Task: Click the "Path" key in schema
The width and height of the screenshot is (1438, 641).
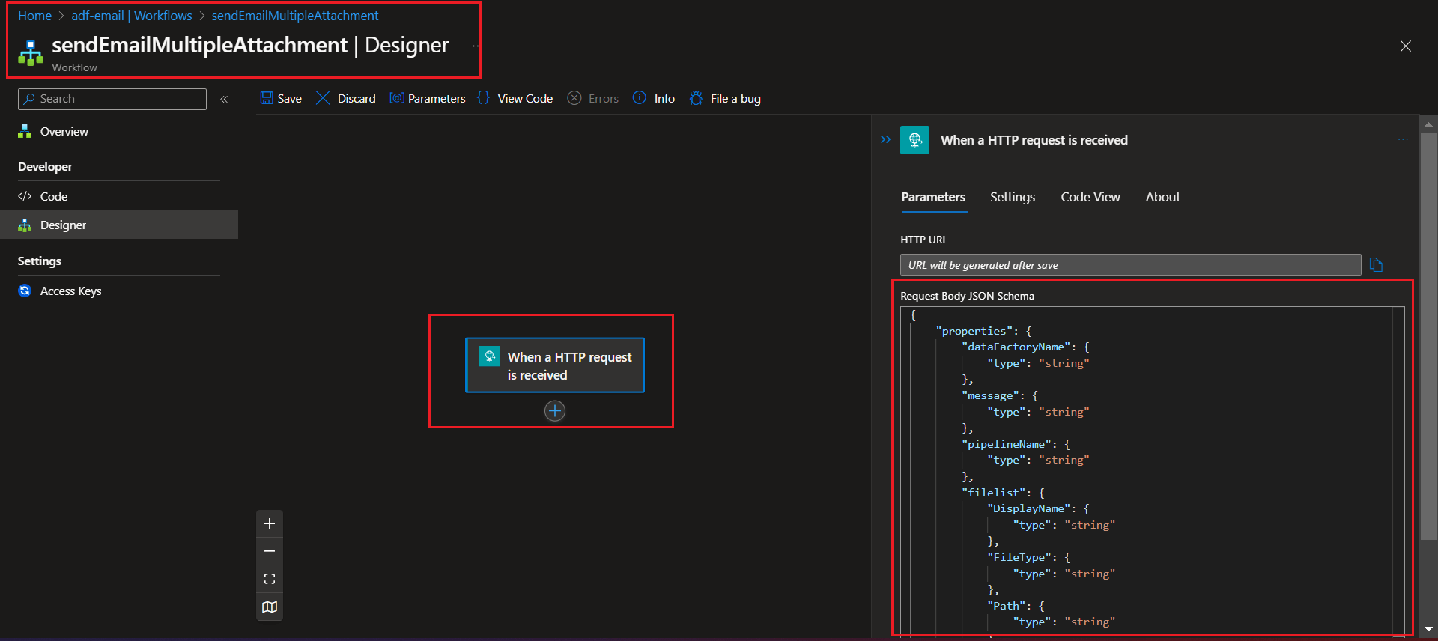Action: click(x=1007, y=606)
